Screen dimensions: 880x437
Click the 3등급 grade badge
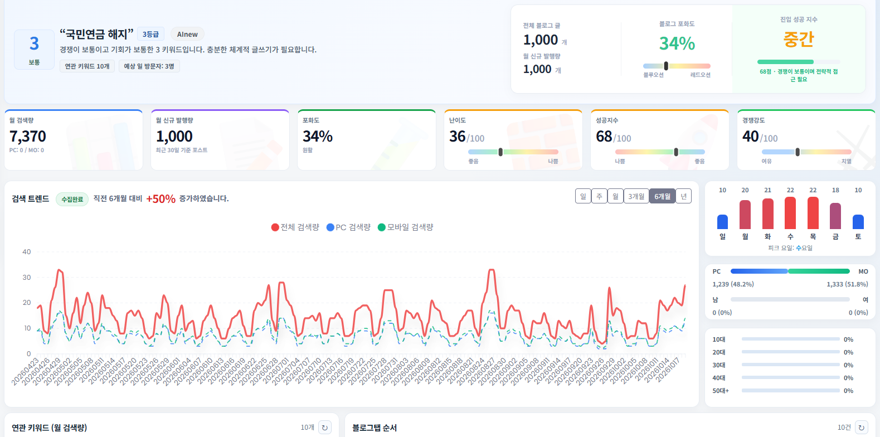pos(150,34)
